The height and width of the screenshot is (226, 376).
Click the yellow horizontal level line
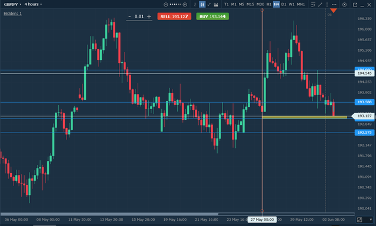(x=305, y=117)
